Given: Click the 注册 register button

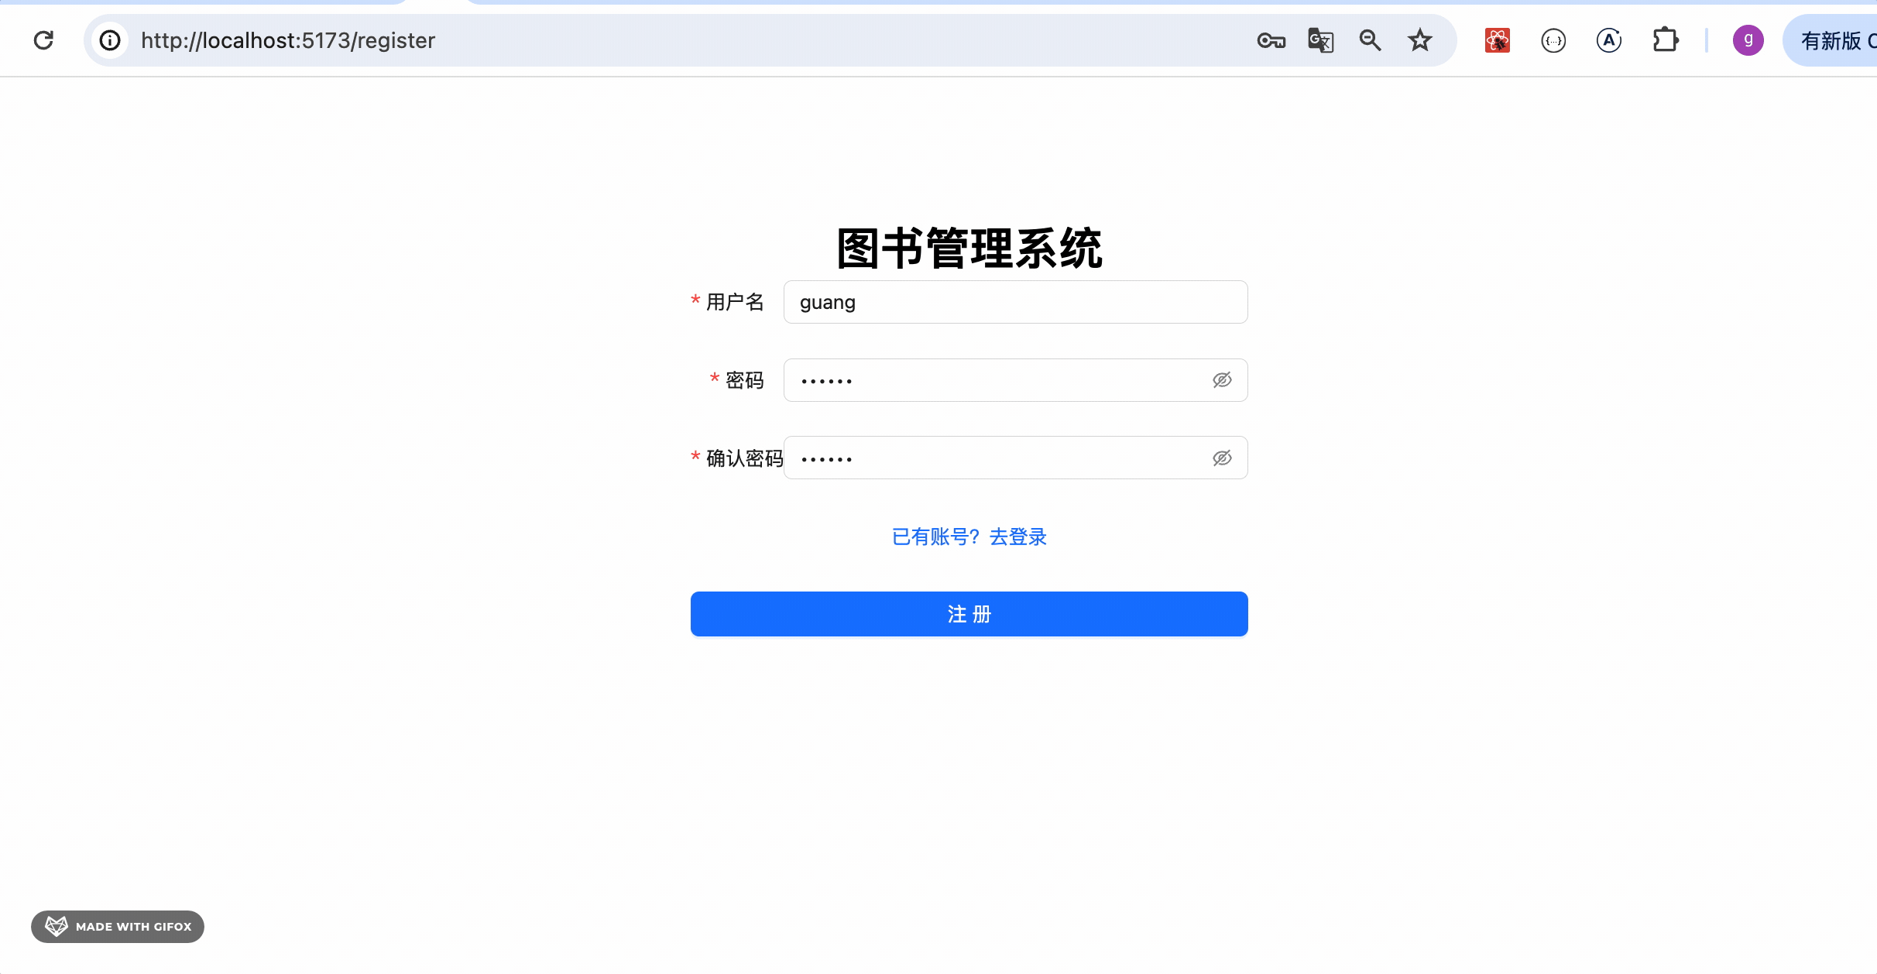Looking at the screenshot, I should (969, 614).
